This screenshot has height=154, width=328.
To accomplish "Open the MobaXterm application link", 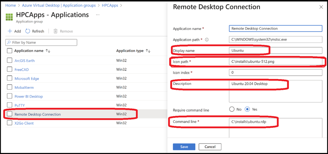I will (24, 87).
